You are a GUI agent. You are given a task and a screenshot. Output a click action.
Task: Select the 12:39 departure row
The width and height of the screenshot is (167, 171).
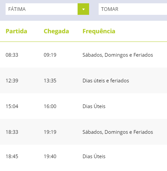83,80
